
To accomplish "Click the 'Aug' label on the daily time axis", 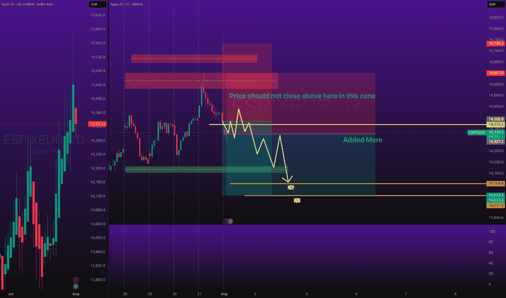I will (x=76, y=294).
